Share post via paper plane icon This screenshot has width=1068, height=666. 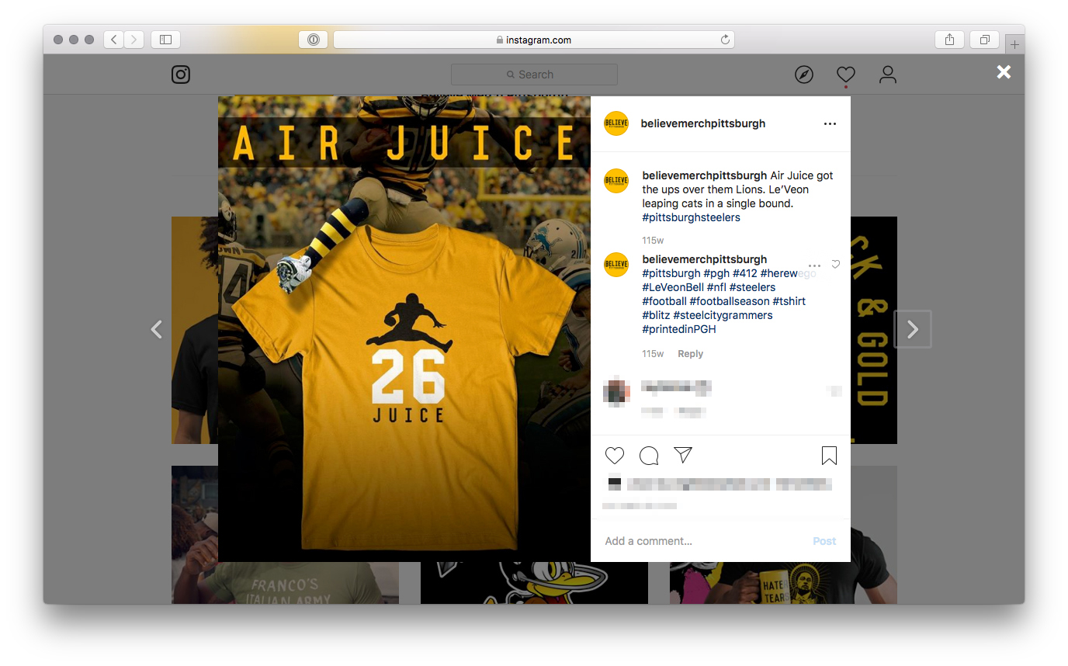coord(683,455)
